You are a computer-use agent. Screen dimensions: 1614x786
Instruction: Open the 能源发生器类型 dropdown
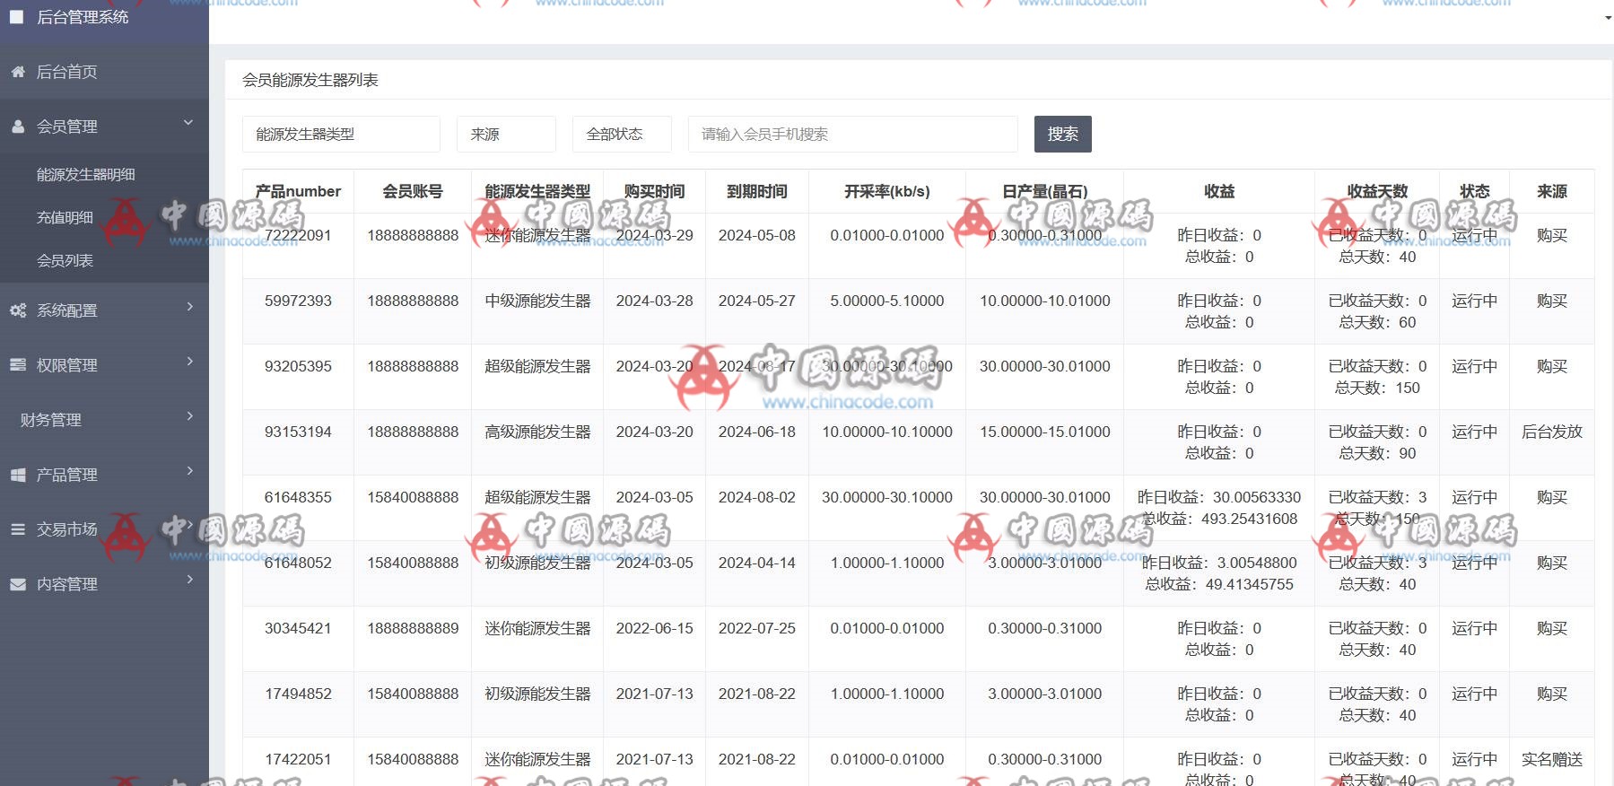point(341,134)
